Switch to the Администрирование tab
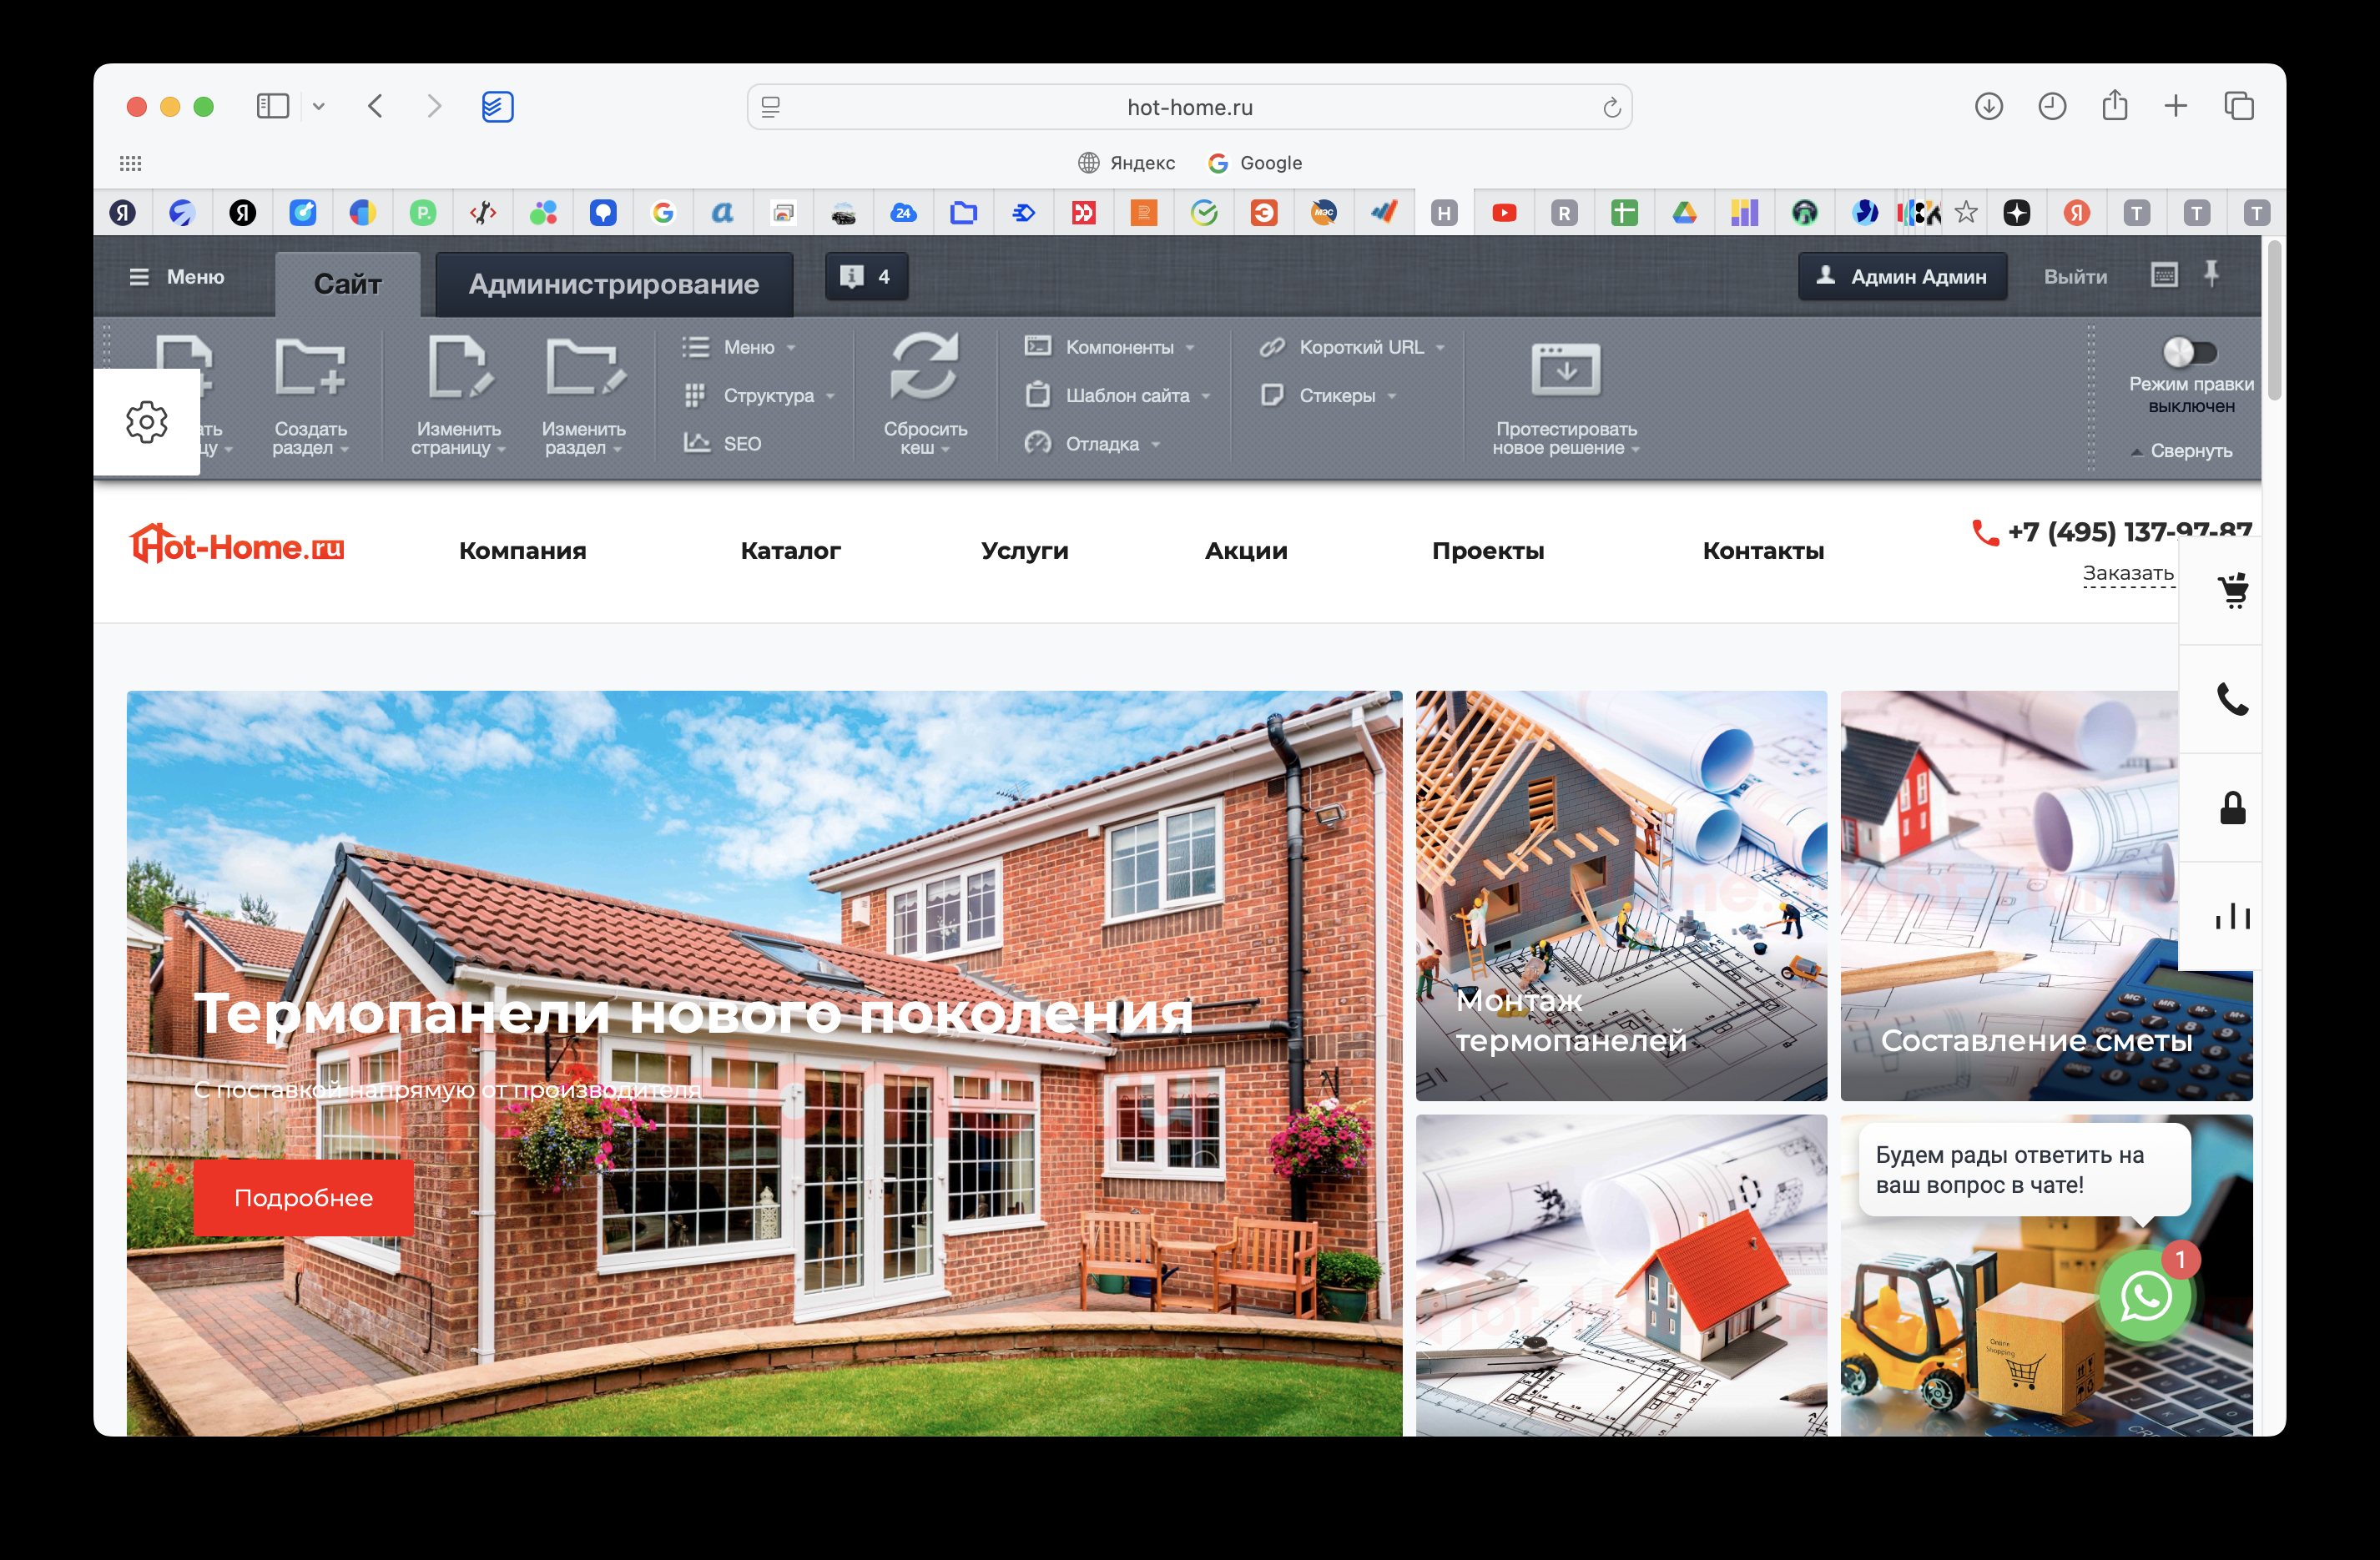 (613, 284)
